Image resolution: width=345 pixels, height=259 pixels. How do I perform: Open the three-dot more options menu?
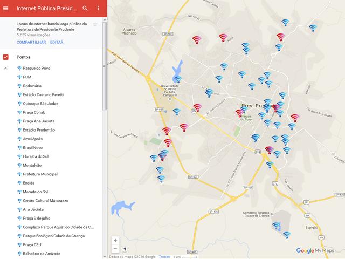coord(98,9)
